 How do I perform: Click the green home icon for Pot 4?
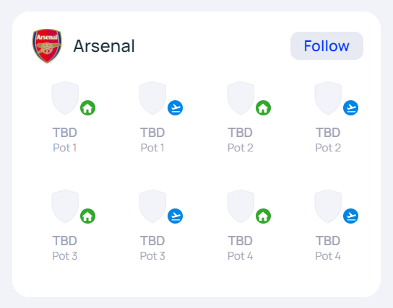[263, 216]
